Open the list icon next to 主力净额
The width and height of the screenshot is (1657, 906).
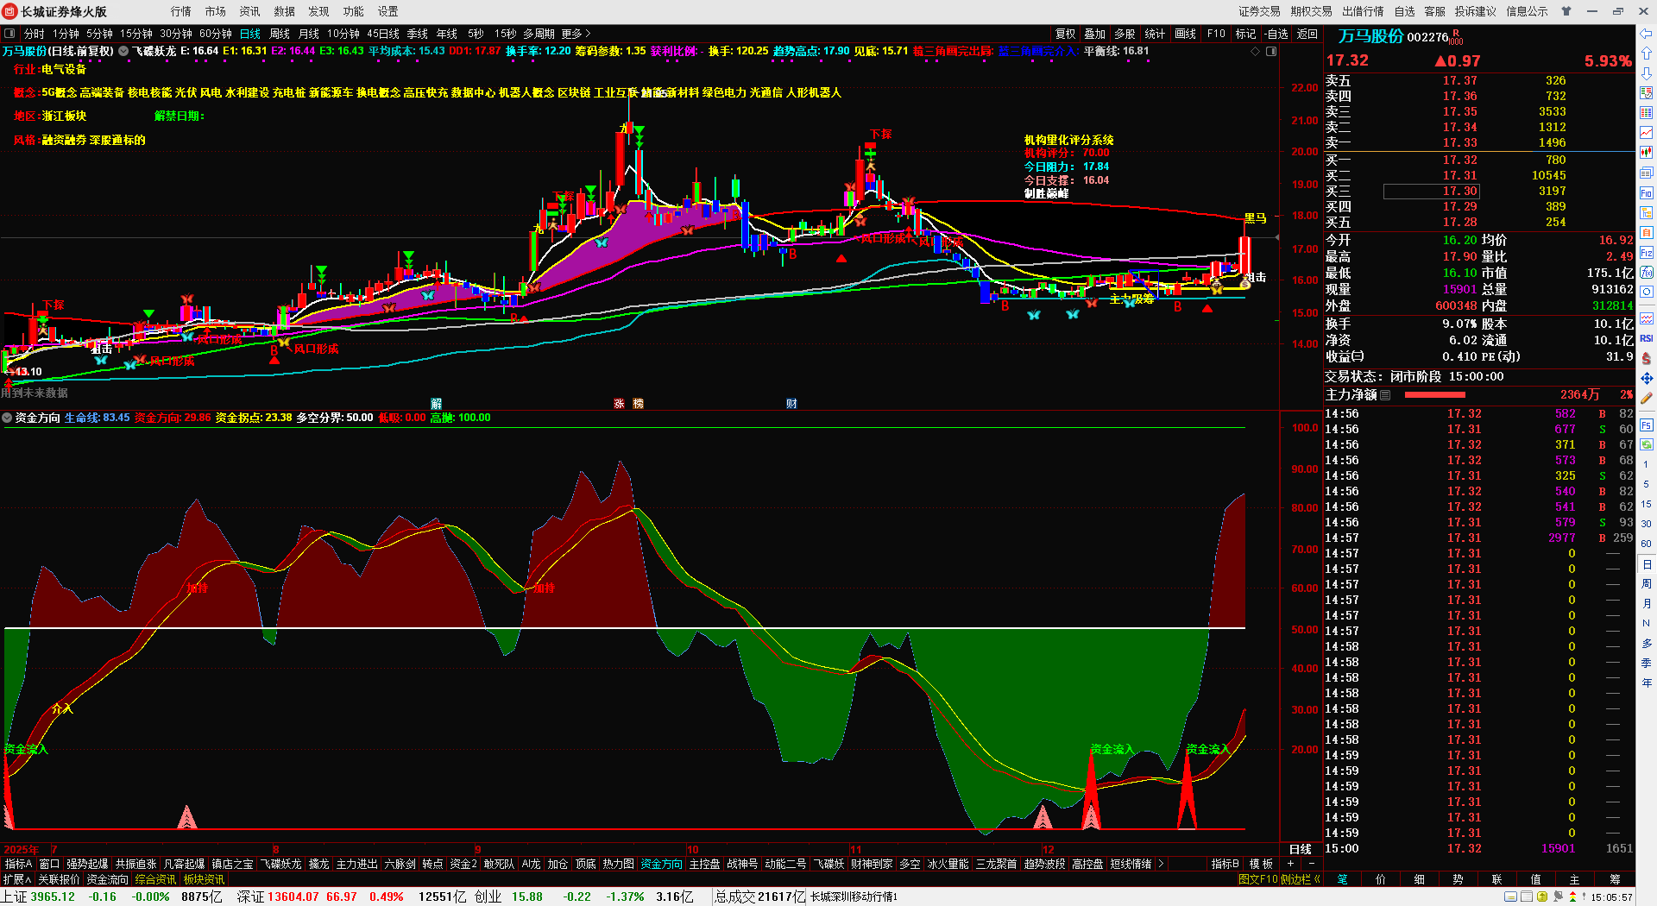click(x=1385, y=395)
